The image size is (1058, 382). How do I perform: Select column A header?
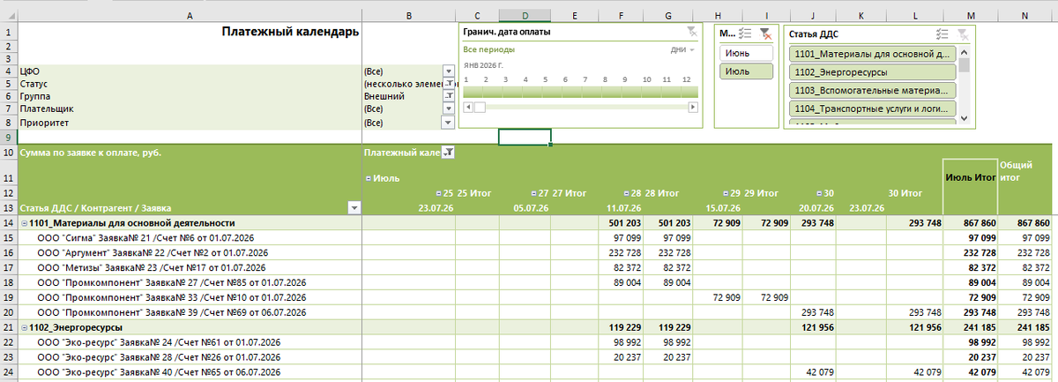[190, 15]
